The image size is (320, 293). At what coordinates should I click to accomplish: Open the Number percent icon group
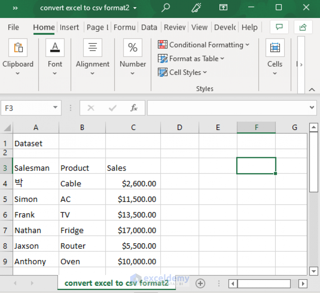[133, 48]
